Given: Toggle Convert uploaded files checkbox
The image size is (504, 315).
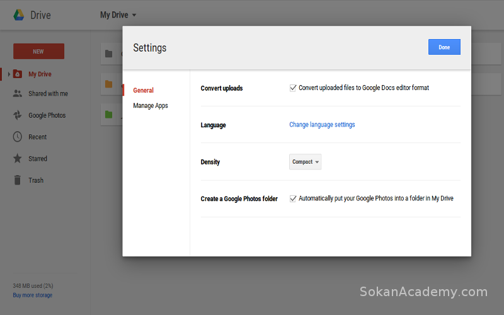Looking at the screenshot, I should [x=293, y=88].
